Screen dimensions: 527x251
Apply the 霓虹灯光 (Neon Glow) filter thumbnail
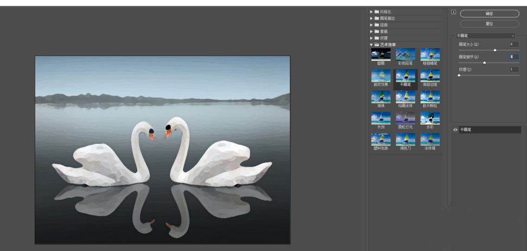(405, 118)
